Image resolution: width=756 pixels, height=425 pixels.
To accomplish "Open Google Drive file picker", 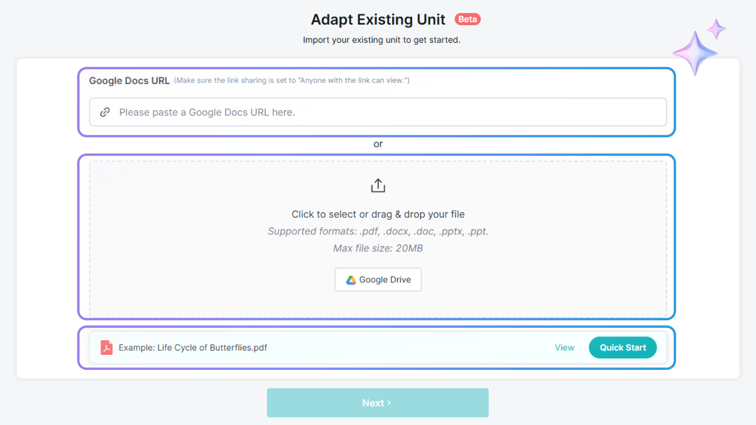I will coord(378,280).
